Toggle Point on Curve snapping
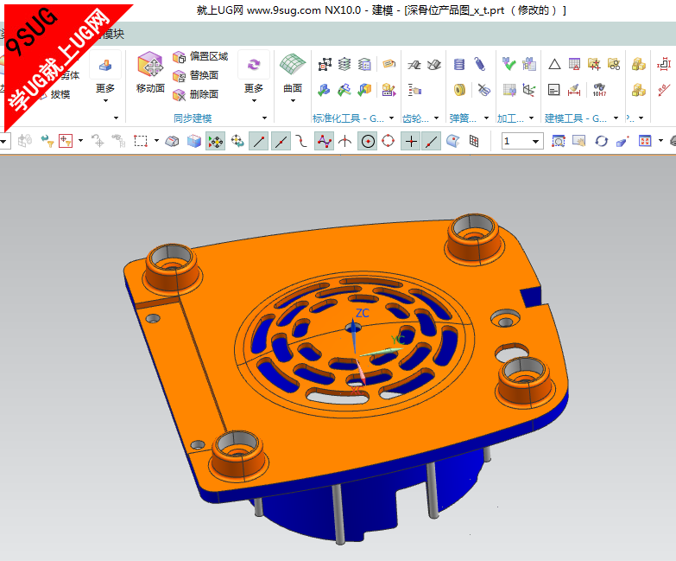The width and height of the screenshot is (676, 561). (x=432, y=141)
